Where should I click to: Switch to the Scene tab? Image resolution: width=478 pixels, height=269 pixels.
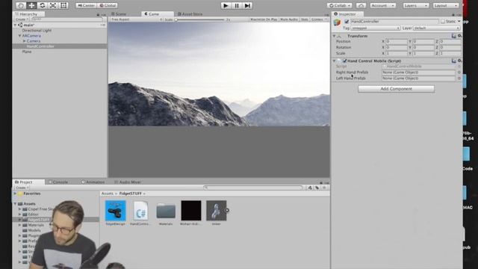(x=119, y=14)
